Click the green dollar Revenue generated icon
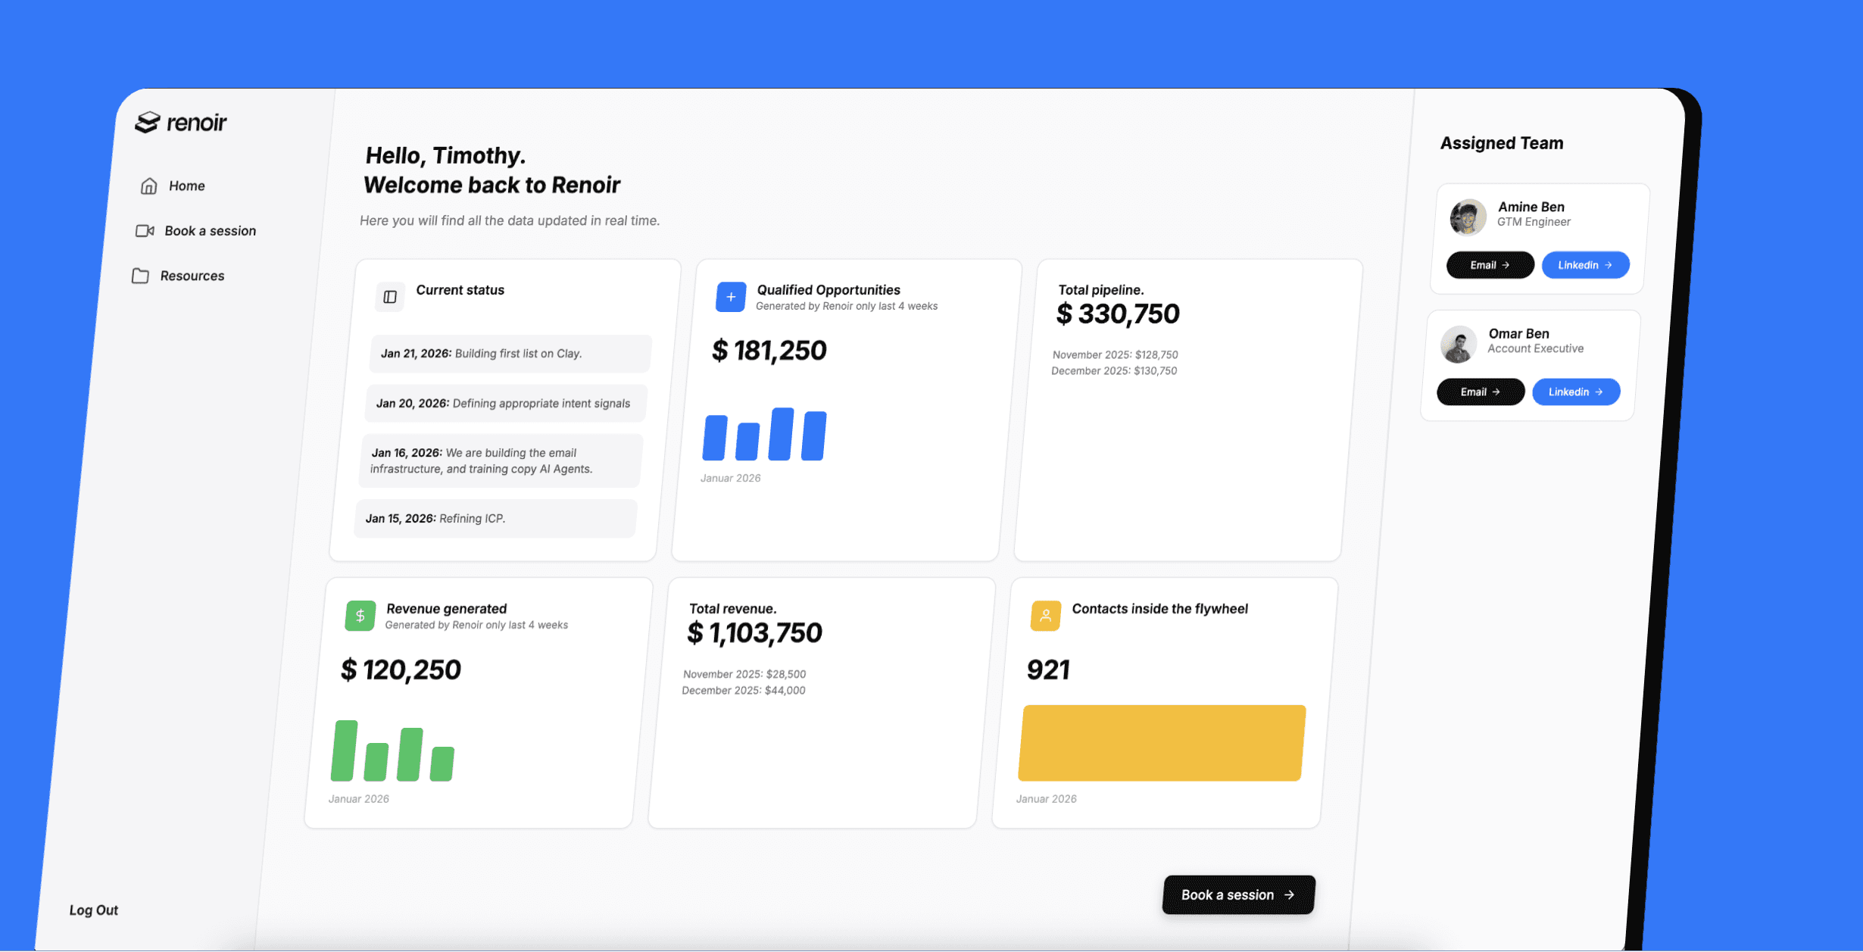The width and height of the screenshot is (1863, 952). pos(360,616)
